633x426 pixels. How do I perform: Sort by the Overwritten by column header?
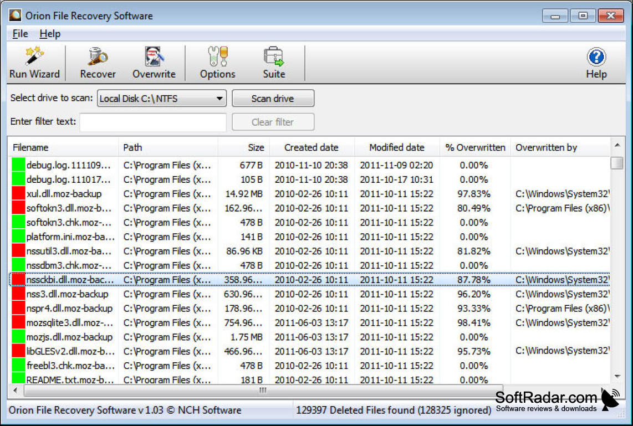click(560, 147)
